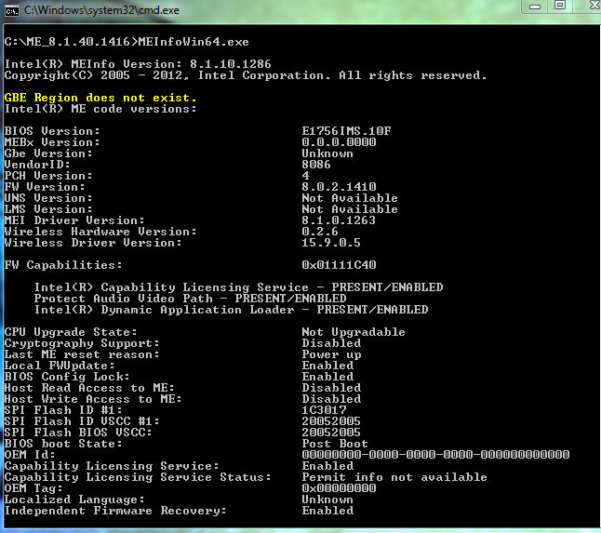Maximize the cmd.exe window
The image size is (601, 533).
click(x=560, y=6)
